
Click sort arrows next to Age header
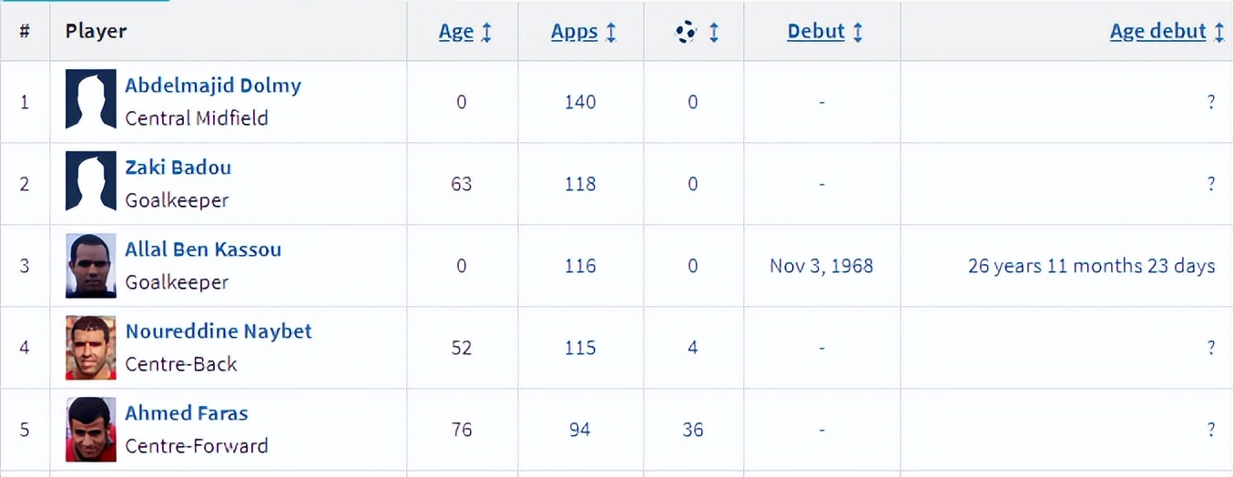(486, 32)
